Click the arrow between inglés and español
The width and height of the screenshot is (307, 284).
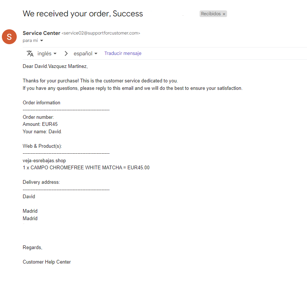(x=66, y=53)
